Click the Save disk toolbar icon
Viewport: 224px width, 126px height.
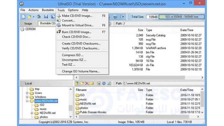(x=46, y=17)
